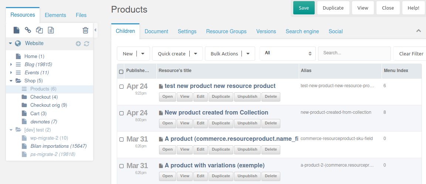Open the Document tab
This screenshot has width=426, height=184.
click(156, 31)
